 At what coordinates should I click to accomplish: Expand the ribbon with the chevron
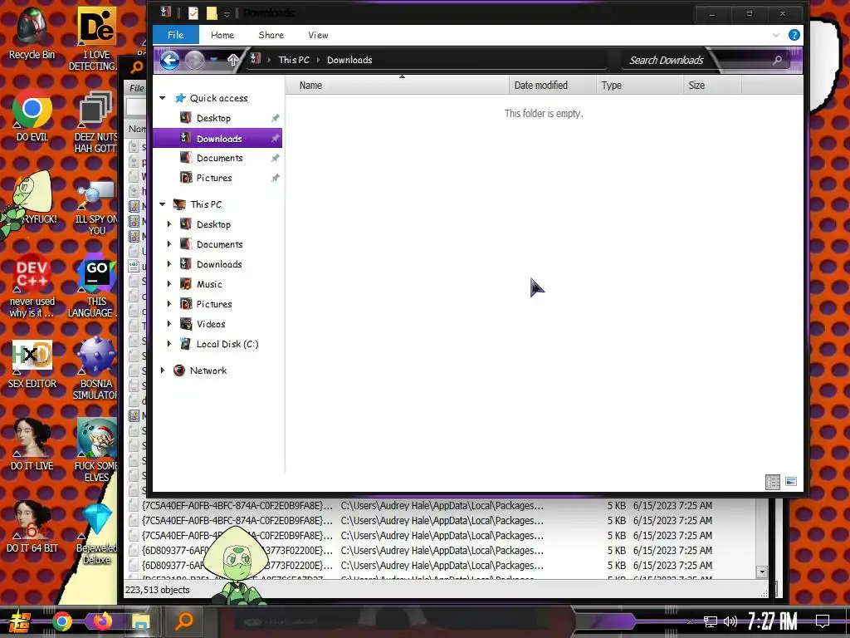[776, 35]
